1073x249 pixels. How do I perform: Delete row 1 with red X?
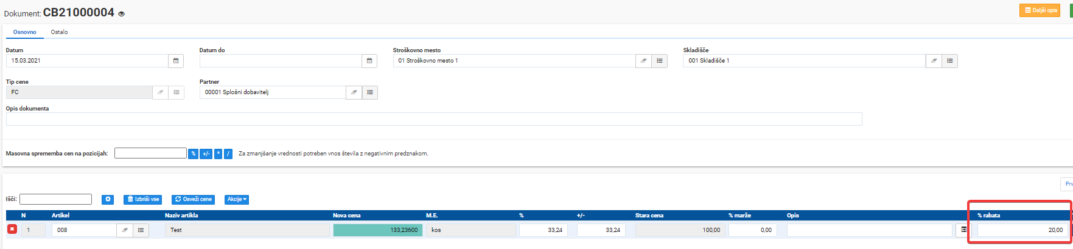point(12,229)
